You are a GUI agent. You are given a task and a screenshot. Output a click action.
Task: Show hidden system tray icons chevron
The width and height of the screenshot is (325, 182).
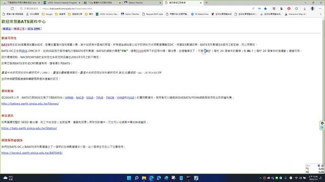point(261,178)
